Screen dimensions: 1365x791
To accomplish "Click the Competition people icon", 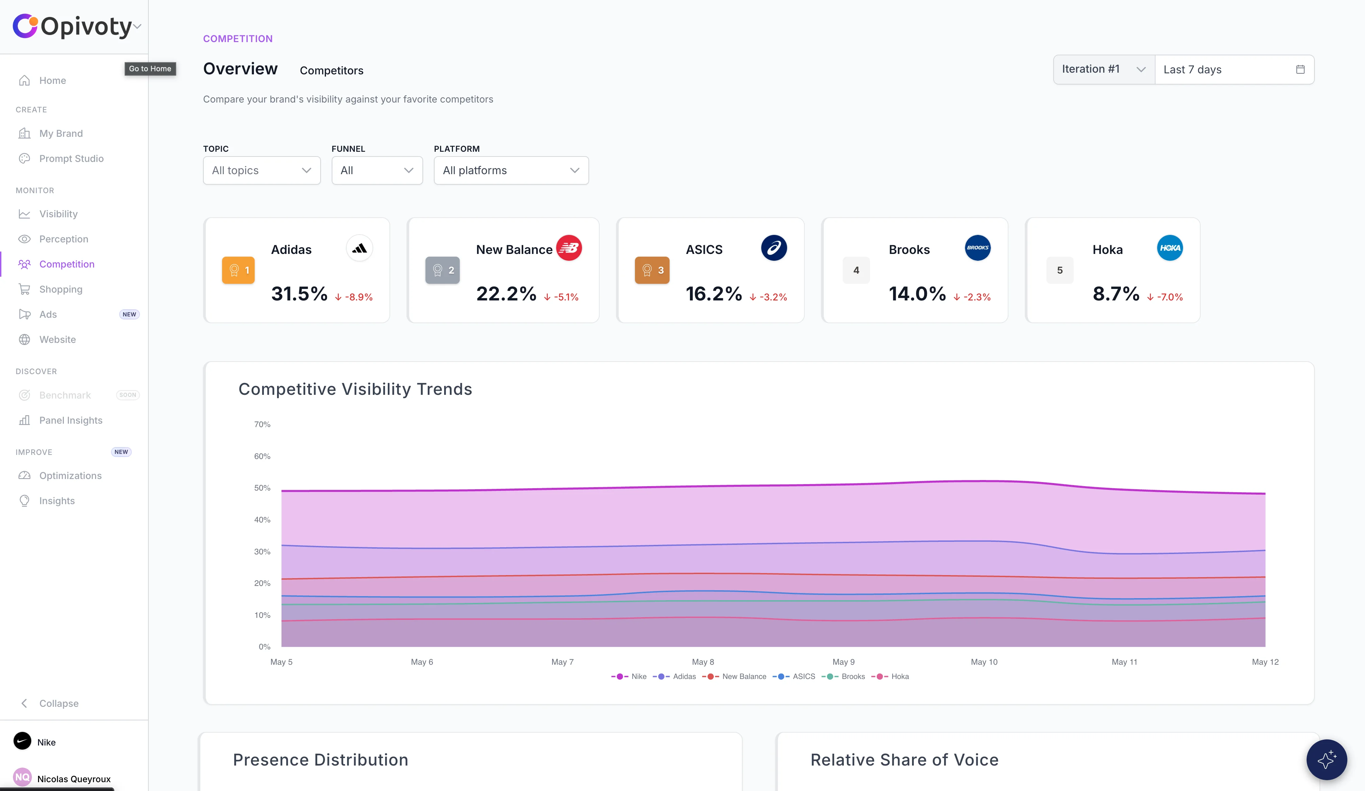I will (24, 264).
